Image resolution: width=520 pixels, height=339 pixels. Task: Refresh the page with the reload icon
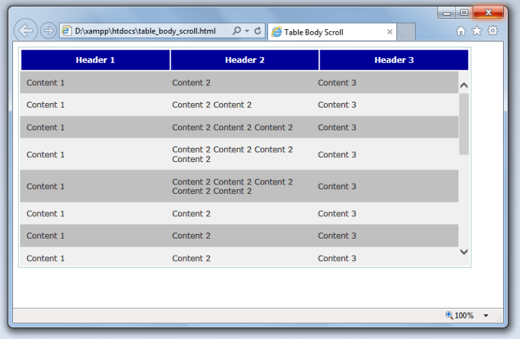258,31
